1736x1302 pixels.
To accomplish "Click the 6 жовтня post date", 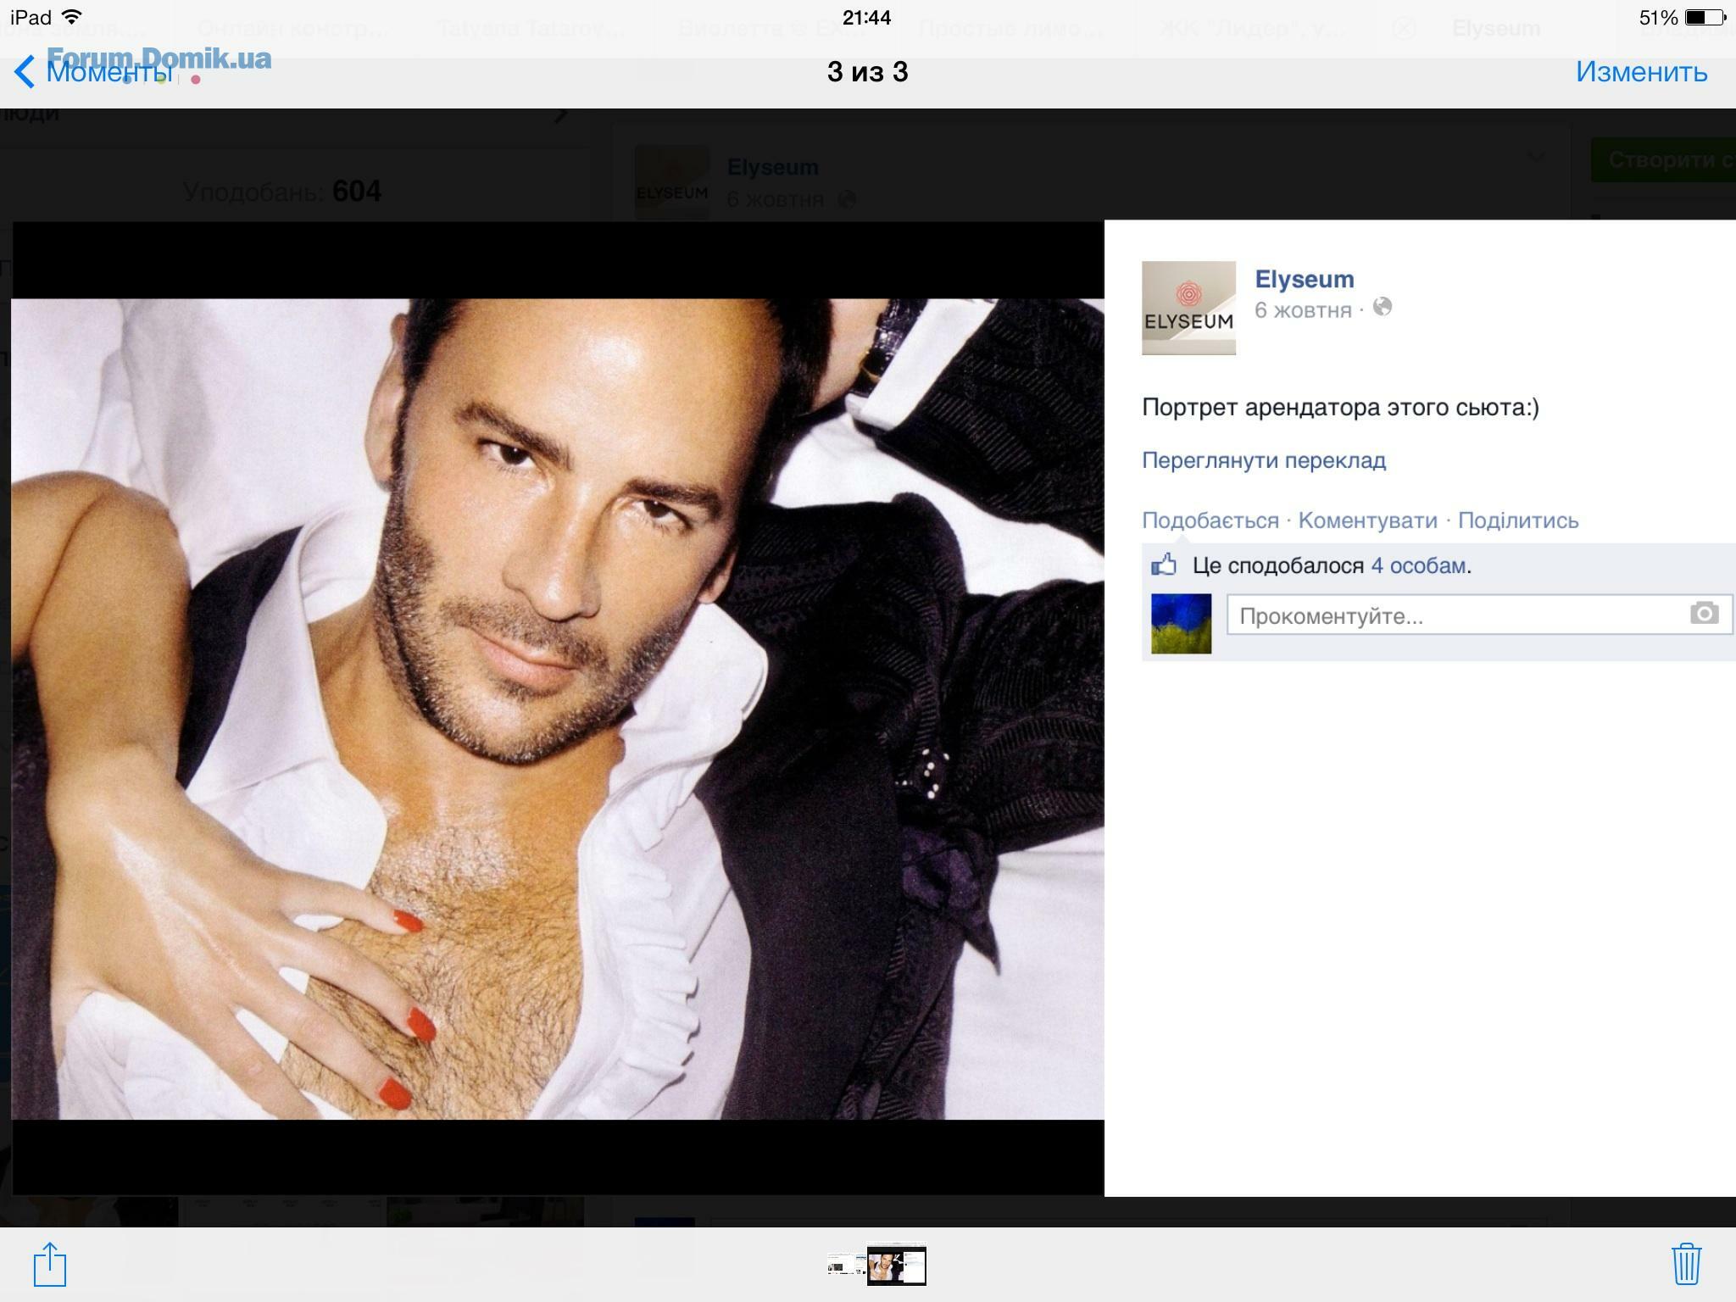I will [x=1303, y=310].
